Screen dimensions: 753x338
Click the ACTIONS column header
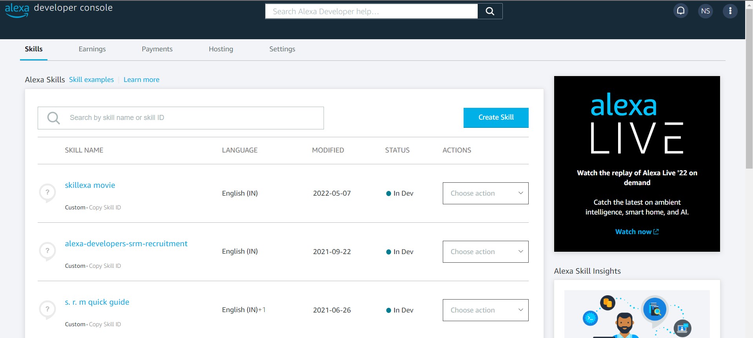457,150
